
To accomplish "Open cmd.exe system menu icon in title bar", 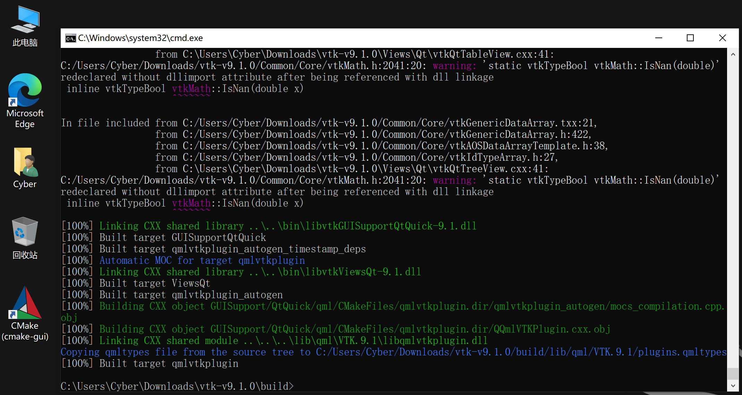I will coord(70,38).
